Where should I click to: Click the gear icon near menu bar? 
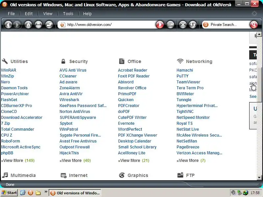click(x=254, y=13)
